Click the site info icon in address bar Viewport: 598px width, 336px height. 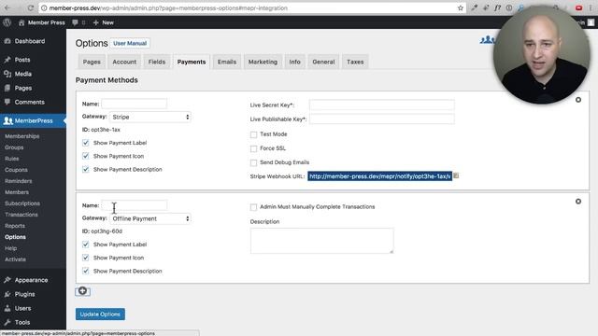coord(44,8)
